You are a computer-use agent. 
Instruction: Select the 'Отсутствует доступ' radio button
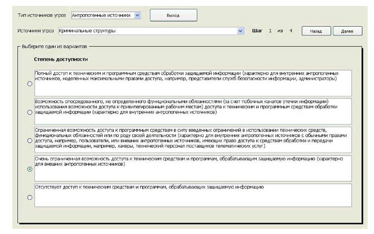[30, 197]
